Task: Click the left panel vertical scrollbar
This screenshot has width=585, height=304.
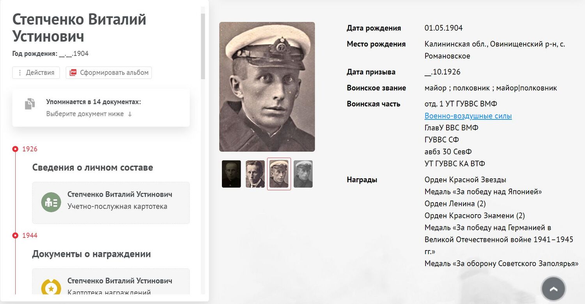Action: point(203,46)
